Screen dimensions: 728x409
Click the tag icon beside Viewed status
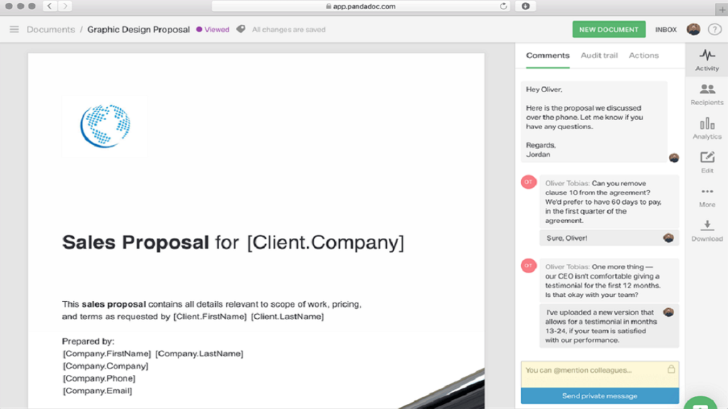(x=240, y=29)
